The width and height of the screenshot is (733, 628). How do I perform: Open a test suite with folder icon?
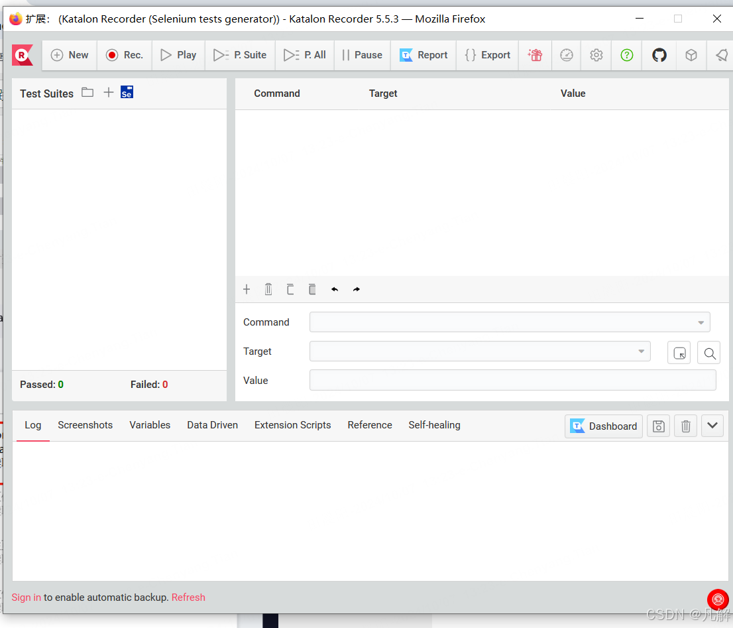[87, 93]
